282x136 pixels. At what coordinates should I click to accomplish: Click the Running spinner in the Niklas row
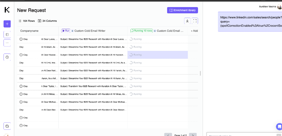(131, 94)
